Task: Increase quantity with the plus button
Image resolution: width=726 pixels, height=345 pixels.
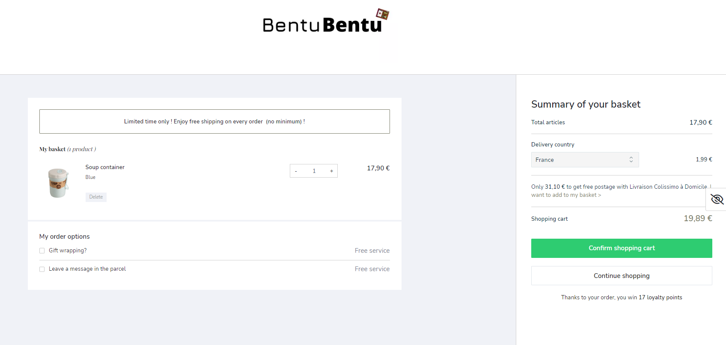Action: pyautogui.click(x=331, y=171)
